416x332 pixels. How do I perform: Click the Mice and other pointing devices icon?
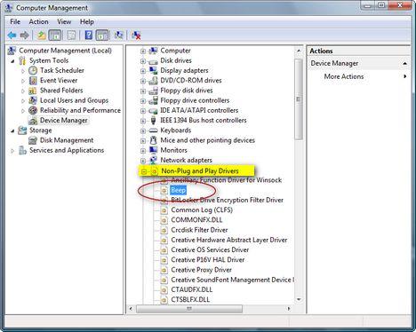[153, 140]
